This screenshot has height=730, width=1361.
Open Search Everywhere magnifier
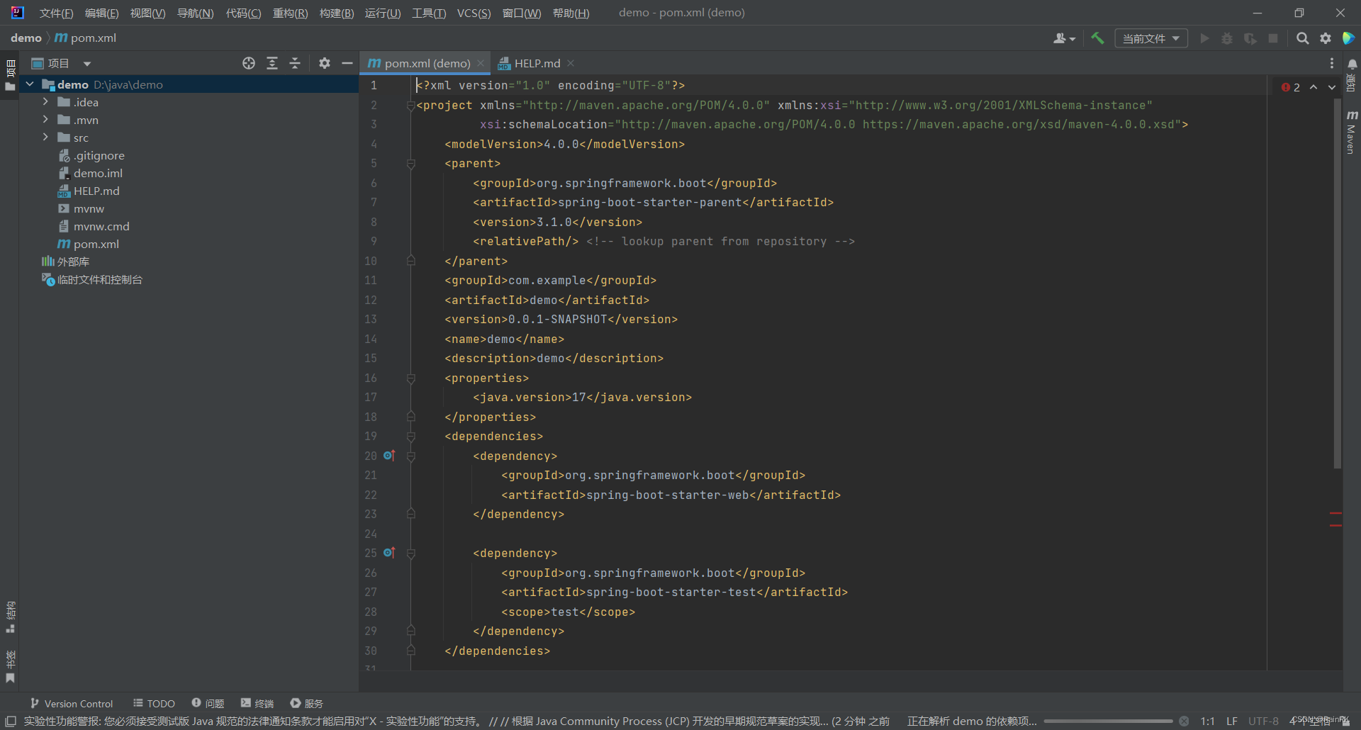[x=1302, y=38]
